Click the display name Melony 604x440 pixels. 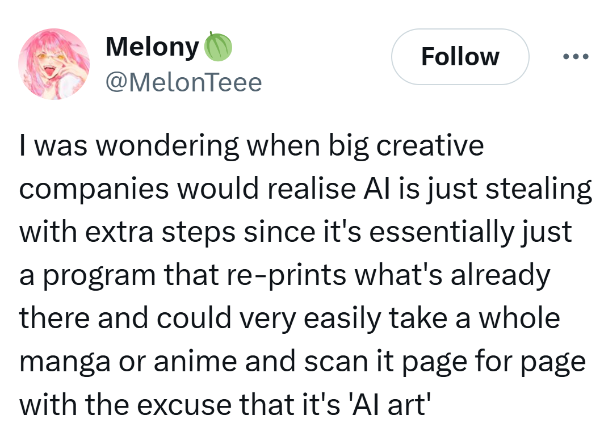click(152, 47)
